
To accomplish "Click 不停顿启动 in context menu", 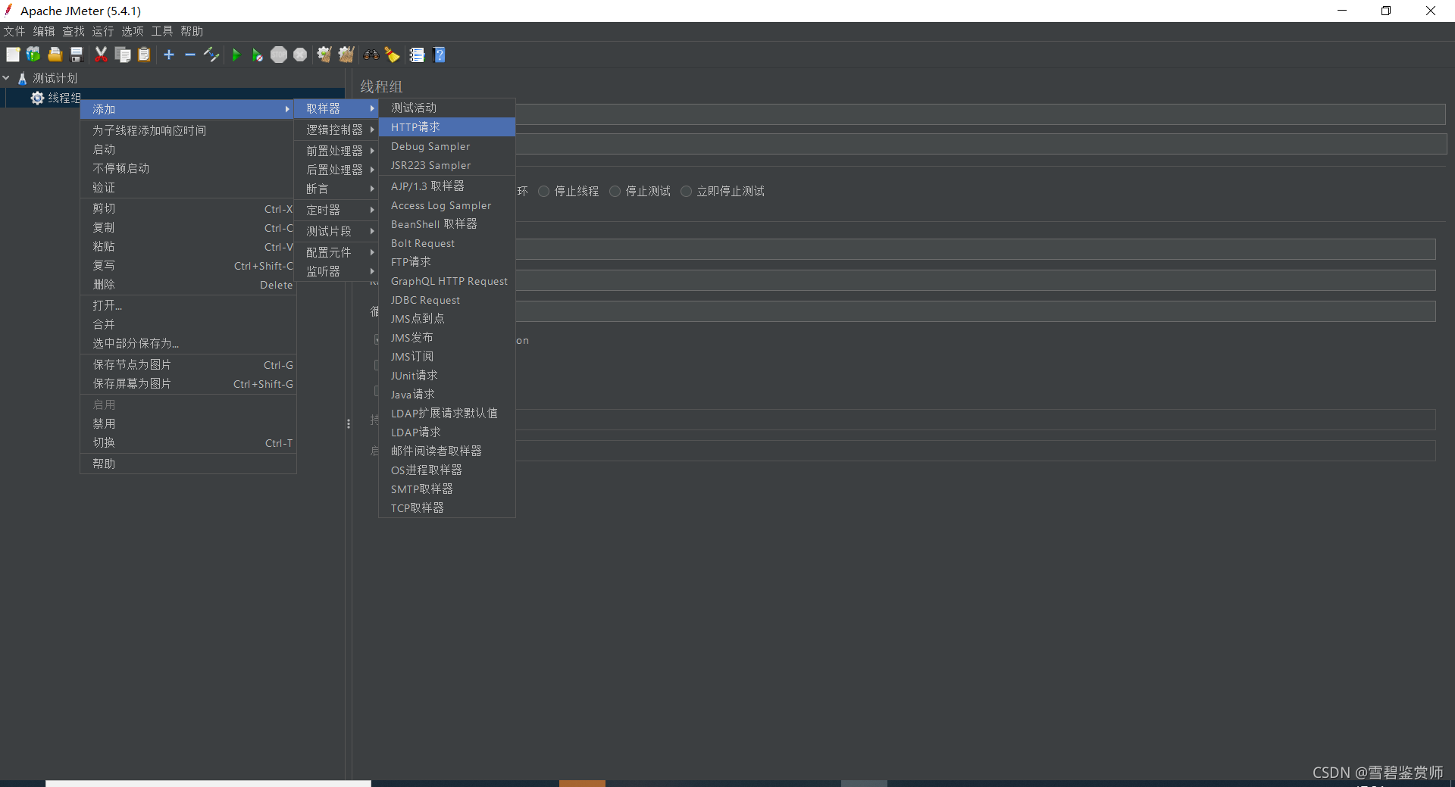I will click(x=189, y=168).
